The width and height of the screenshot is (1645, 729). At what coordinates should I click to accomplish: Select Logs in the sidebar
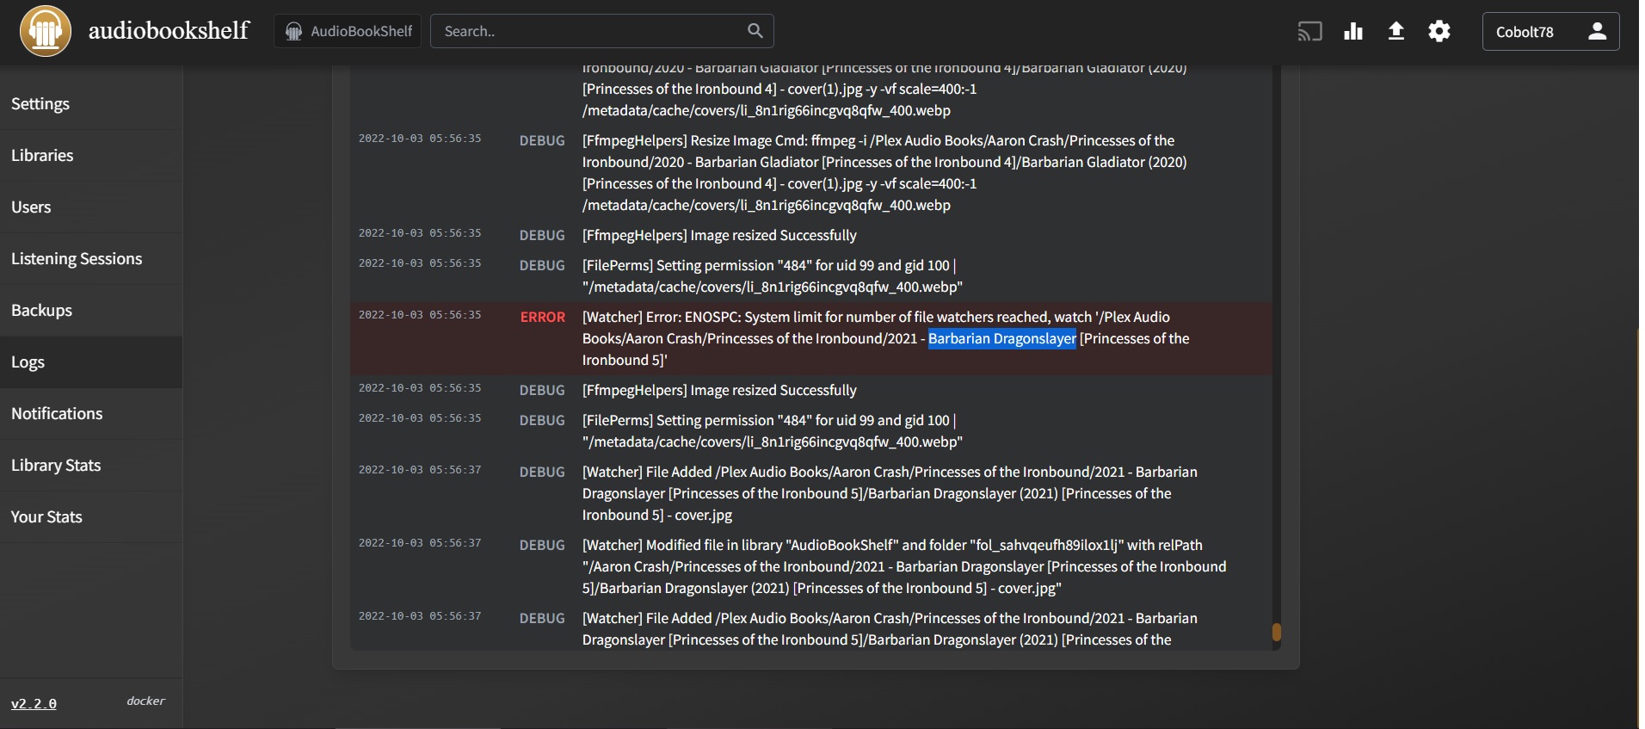[91, 361]
